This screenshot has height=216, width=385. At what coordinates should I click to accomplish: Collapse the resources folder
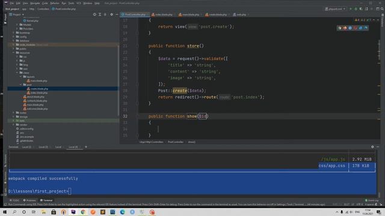pyautogui.click(x=13, y=53)
